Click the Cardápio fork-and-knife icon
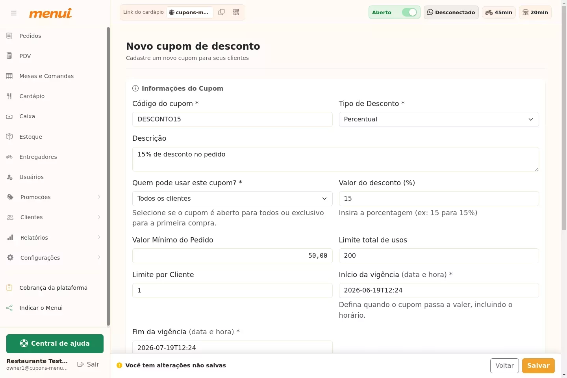The image size is (567, 378). click(x=9, y=96)
